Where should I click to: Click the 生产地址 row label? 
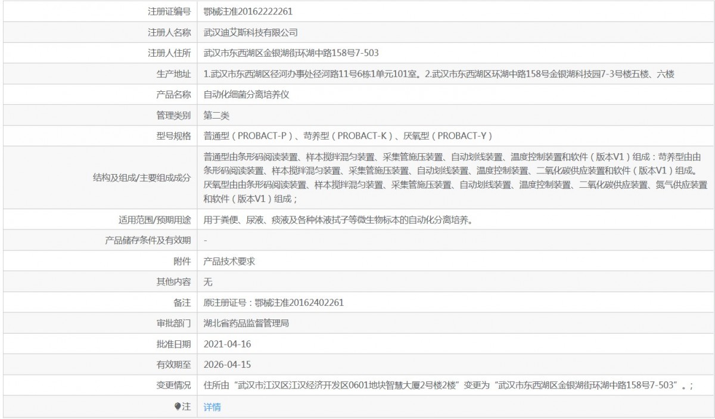(x=173, y=74)
